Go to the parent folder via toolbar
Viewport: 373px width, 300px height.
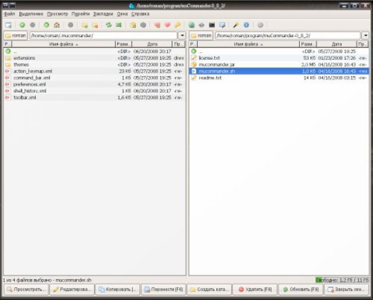(46, 25)
